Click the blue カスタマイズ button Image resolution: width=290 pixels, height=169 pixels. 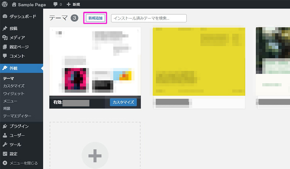click(x=123, y=102)
